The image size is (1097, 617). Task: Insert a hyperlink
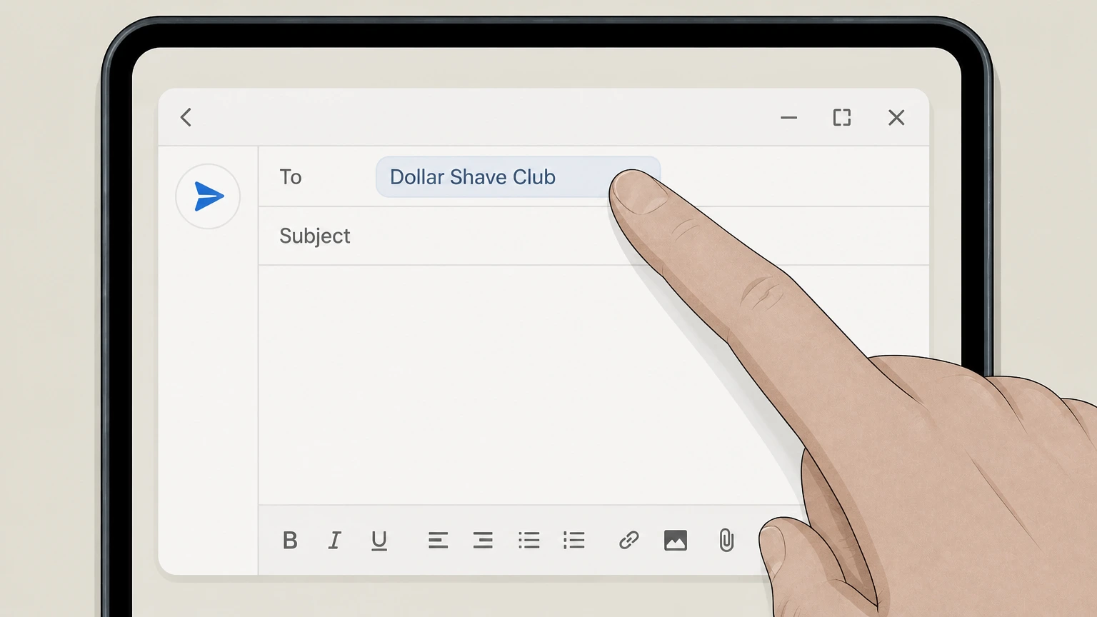tap(628, 541)
